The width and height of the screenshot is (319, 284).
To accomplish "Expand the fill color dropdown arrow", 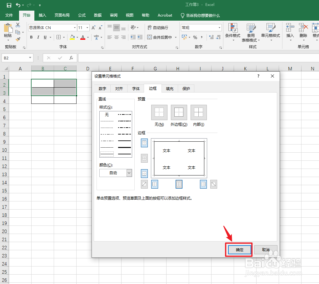I will tap(77, 37).
